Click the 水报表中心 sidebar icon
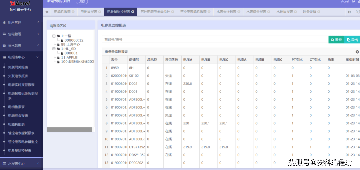This screenshot has height=170, width=360. [4, 164]
